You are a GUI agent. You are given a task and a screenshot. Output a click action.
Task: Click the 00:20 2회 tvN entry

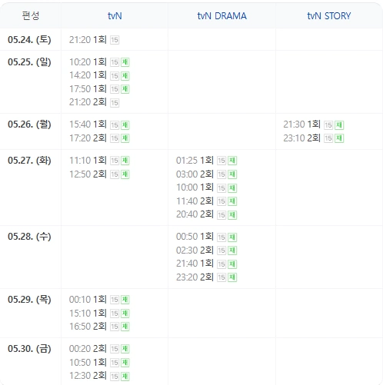click(x=88, y=349)
